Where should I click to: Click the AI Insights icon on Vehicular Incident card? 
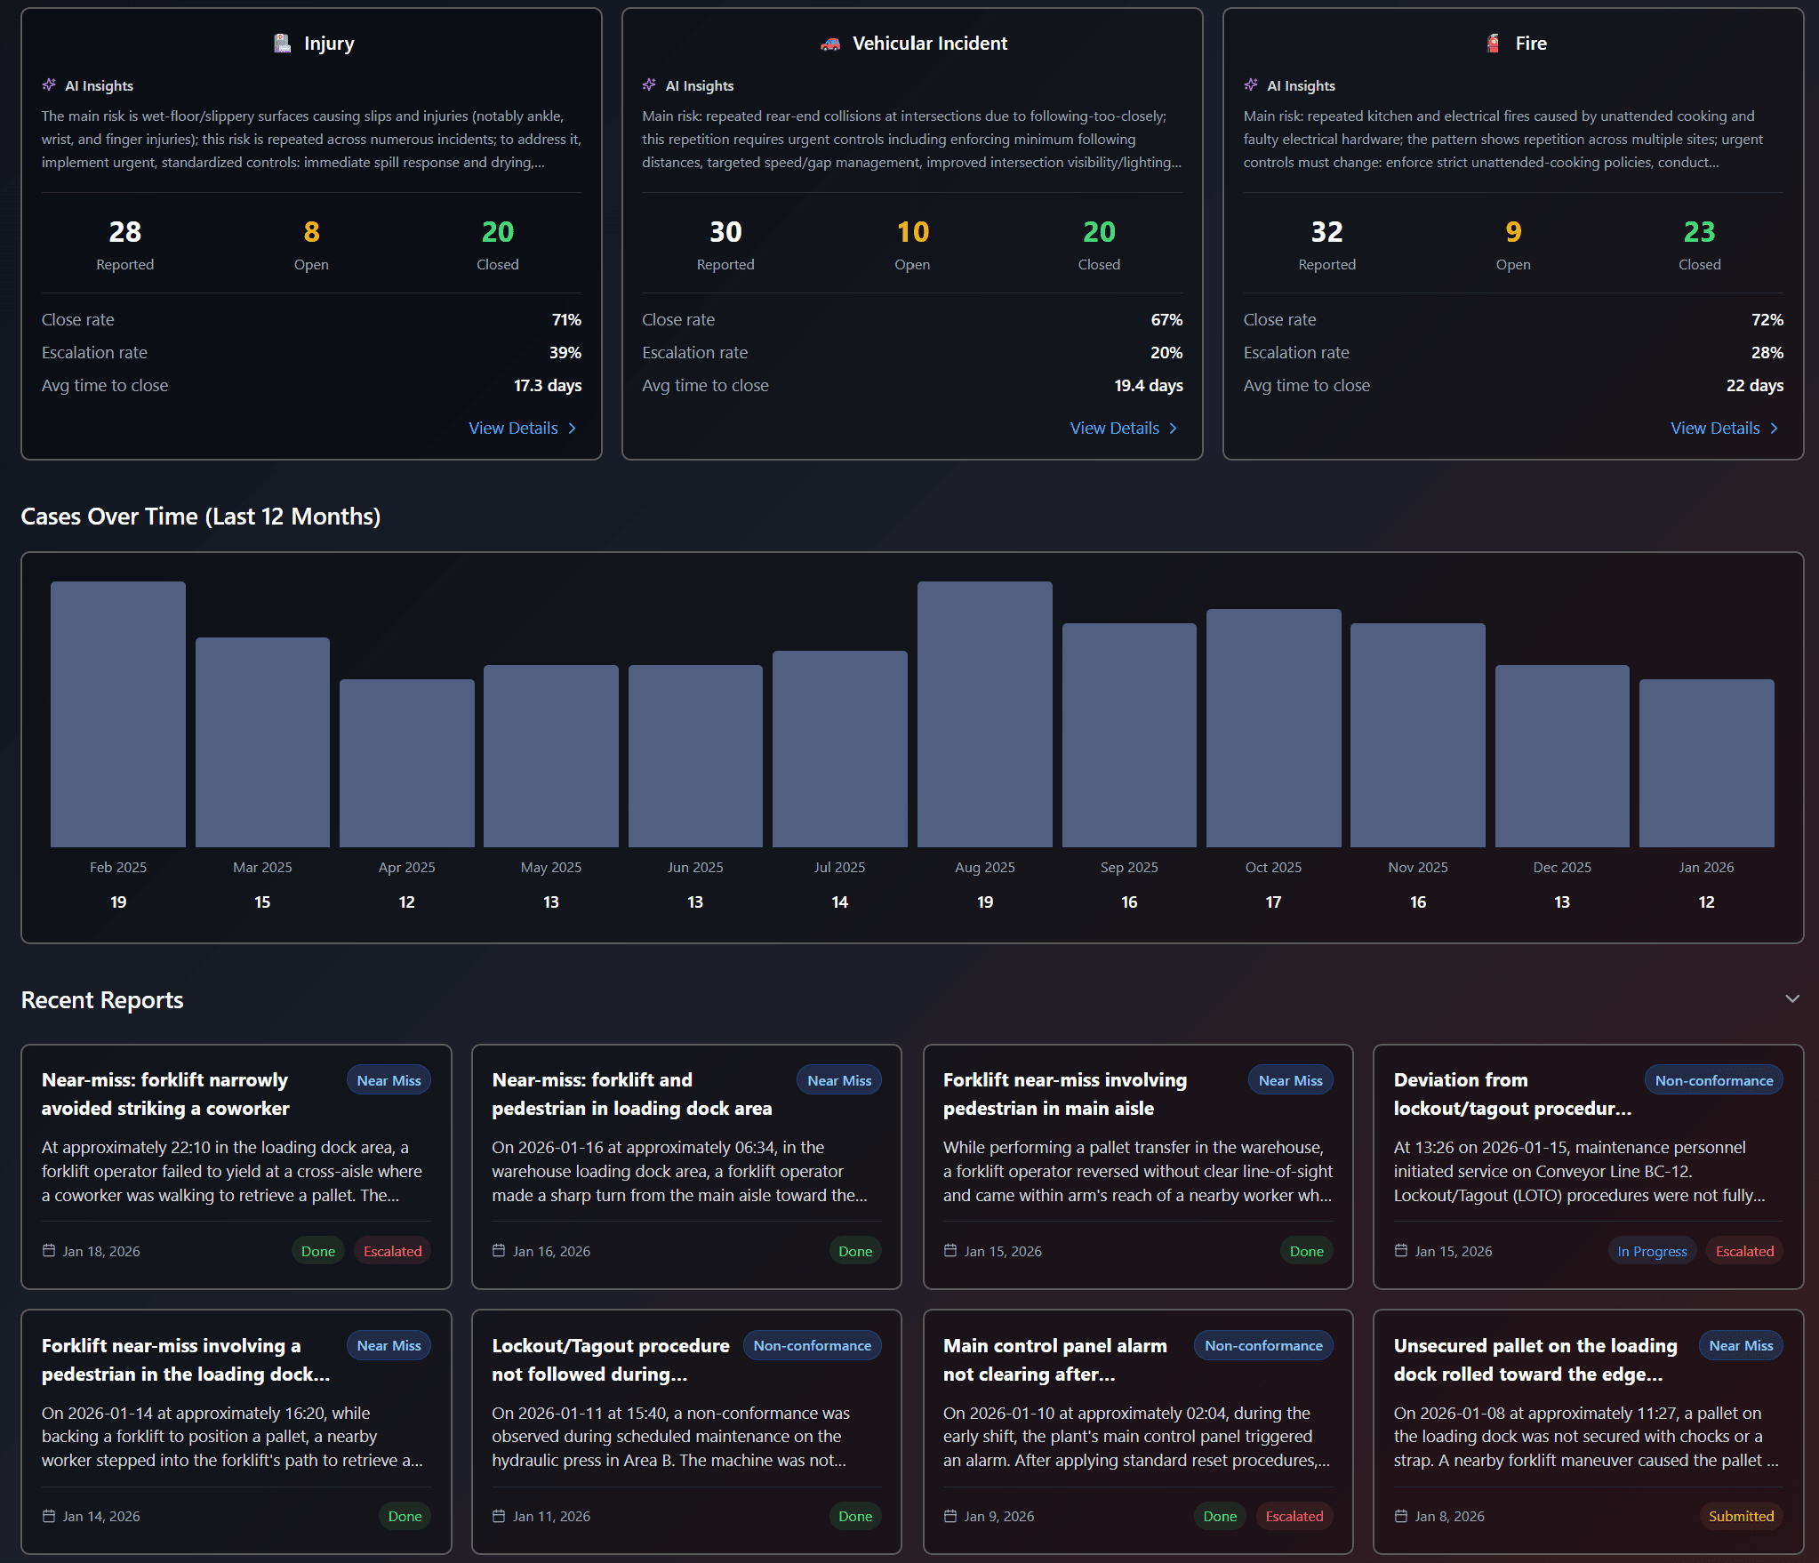pyautogui.click(x=650, y=84)
